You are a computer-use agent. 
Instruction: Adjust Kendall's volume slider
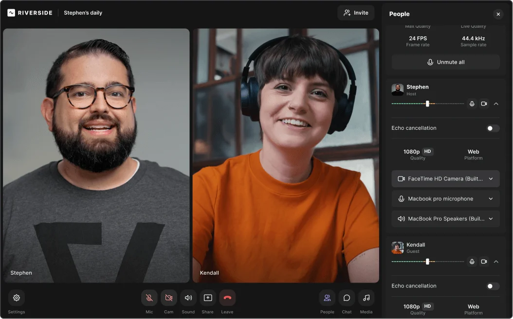pos(428,261)
